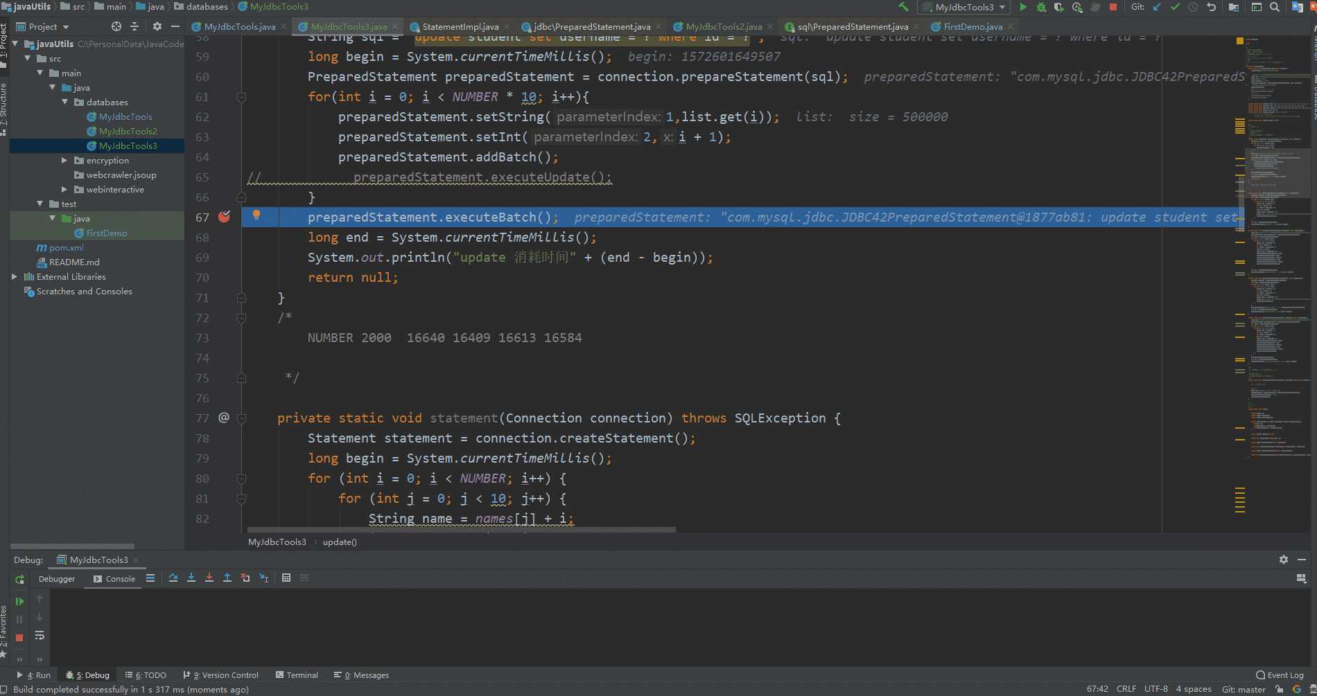Collapse the main folder arrow

click(x=40, y=73)
